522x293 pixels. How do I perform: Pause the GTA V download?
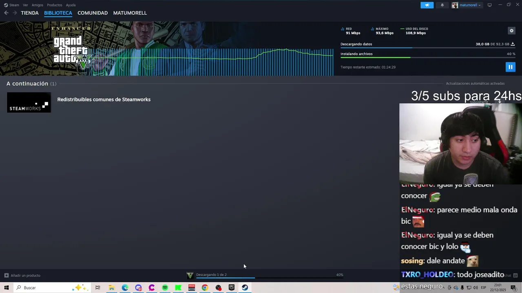(x=510, y=67)
